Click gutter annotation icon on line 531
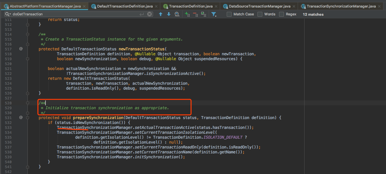The image size is (386, 174). [x=21, y=117]
